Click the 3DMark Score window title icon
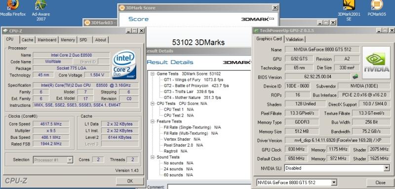Image resolution: width=395 pixels, height=189 pixels. (x=122, y=8)
